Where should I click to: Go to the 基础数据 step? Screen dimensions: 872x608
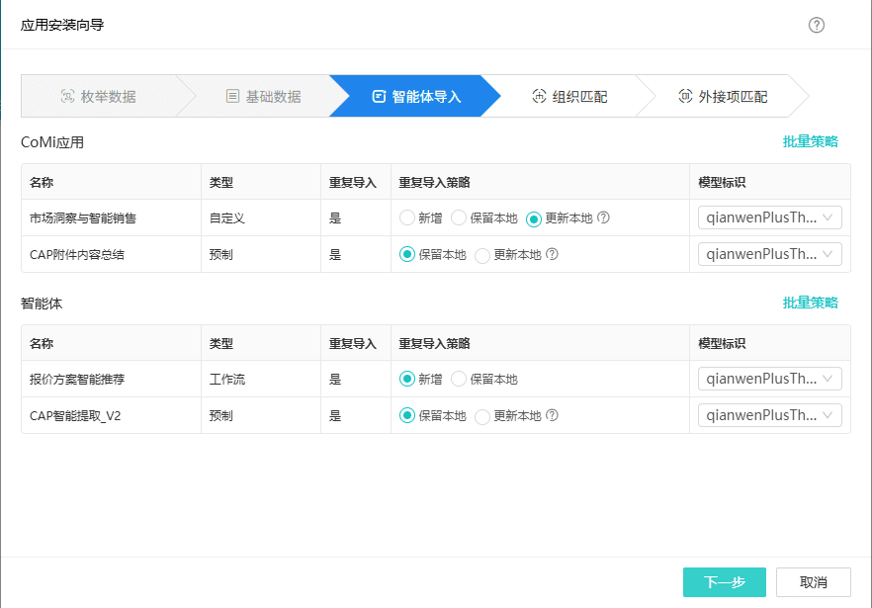click(x=264, y=96)
